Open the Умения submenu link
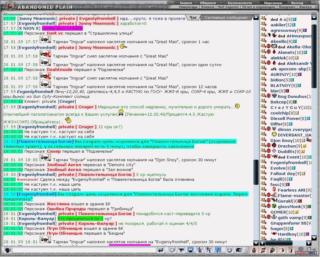320x257 pixels. tap(208, 7)
